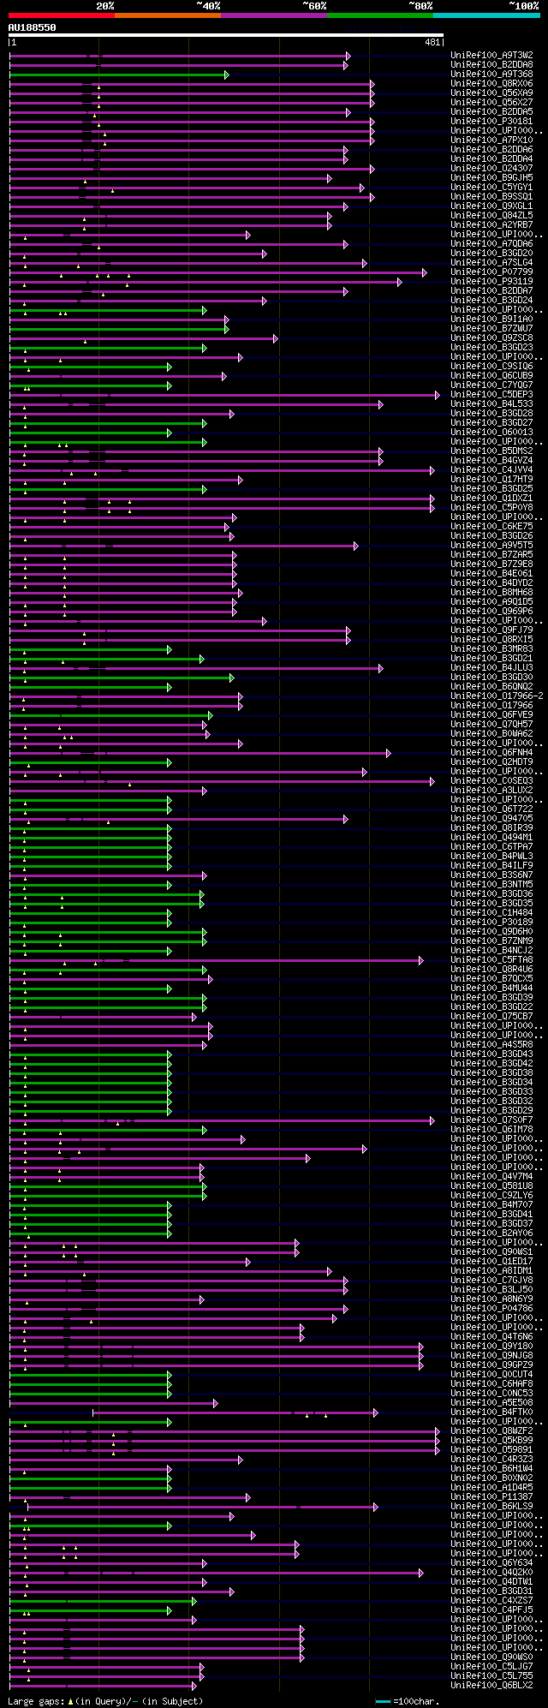Click the UniRef100_B9GJH5 label
The height and width of the screenshot is (1708, 548).
click(x=491, y=177)
